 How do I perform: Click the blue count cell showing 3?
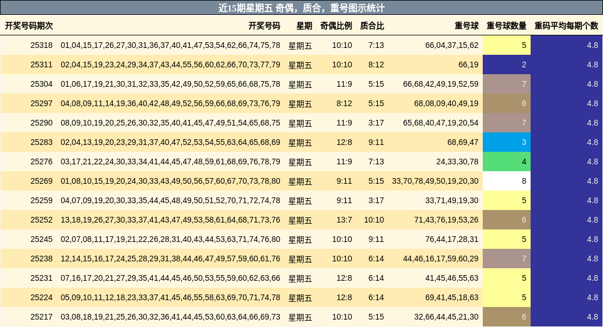(507, 142)
